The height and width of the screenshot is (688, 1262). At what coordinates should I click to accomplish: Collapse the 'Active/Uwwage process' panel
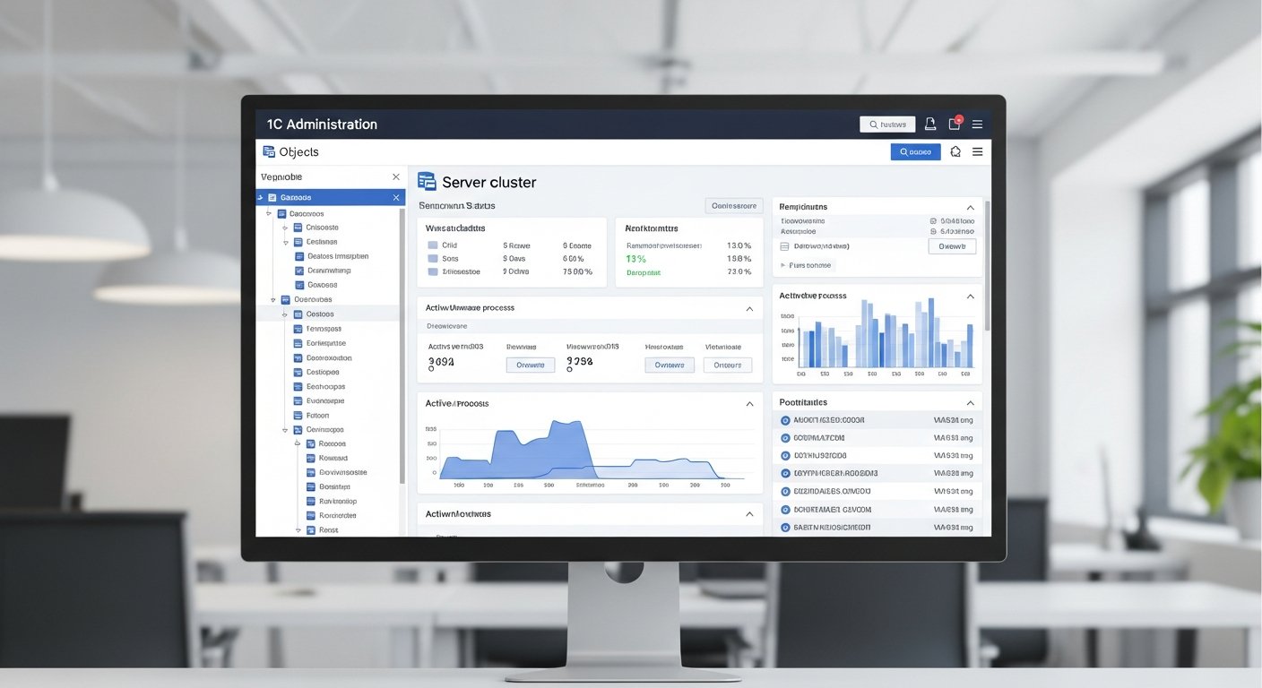tap(749, 308)
